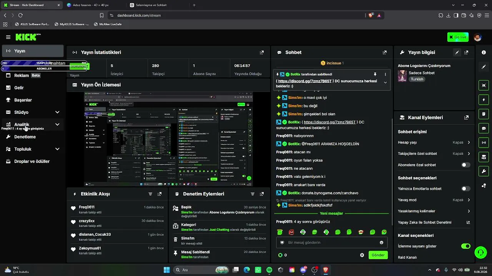Click the broadcast signal icon in right rail
Image resolution: width=492 pixels, height=276 pixels.
[x=484, y=143]
